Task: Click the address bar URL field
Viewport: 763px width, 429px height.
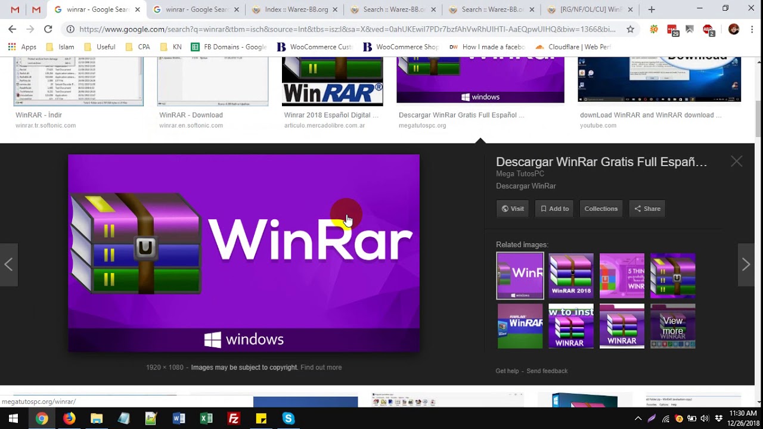Action: pos(348,29)
